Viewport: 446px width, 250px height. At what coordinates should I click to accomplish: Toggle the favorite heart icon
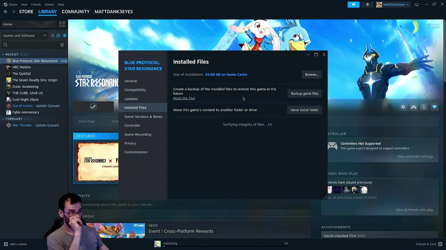[x=434, y=107]
